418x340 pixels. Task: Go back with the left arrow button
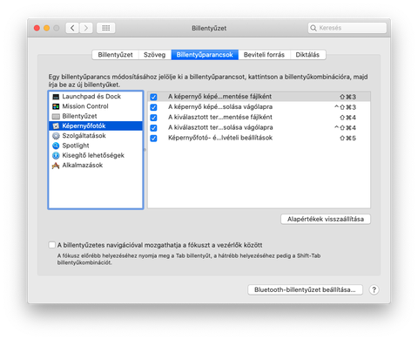pos(72,28)
